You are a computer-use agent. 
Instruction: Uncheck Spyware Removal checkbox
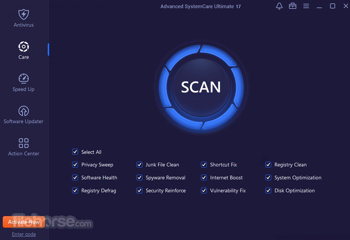click(139, 178)
